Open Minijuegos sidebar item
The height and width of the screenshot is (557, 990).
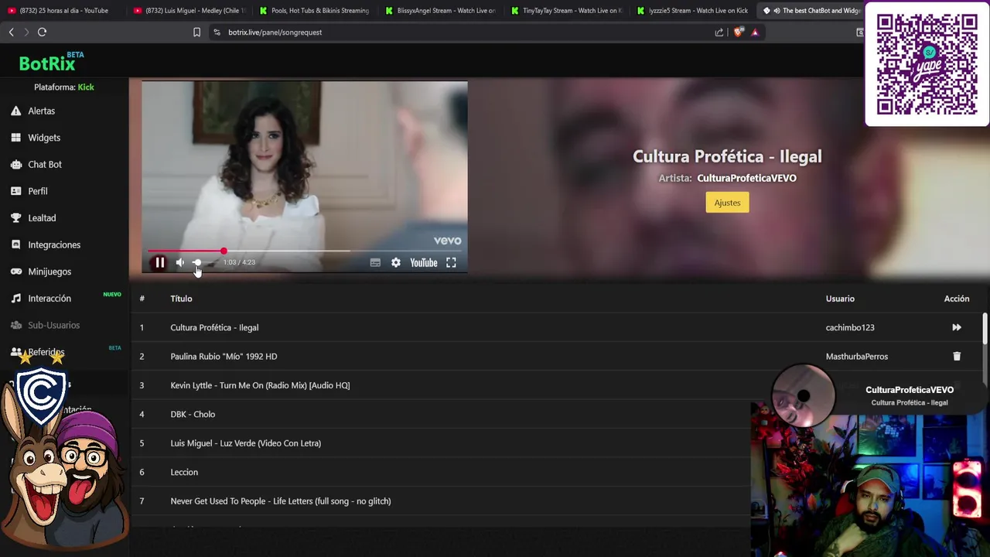click(49, 272)
